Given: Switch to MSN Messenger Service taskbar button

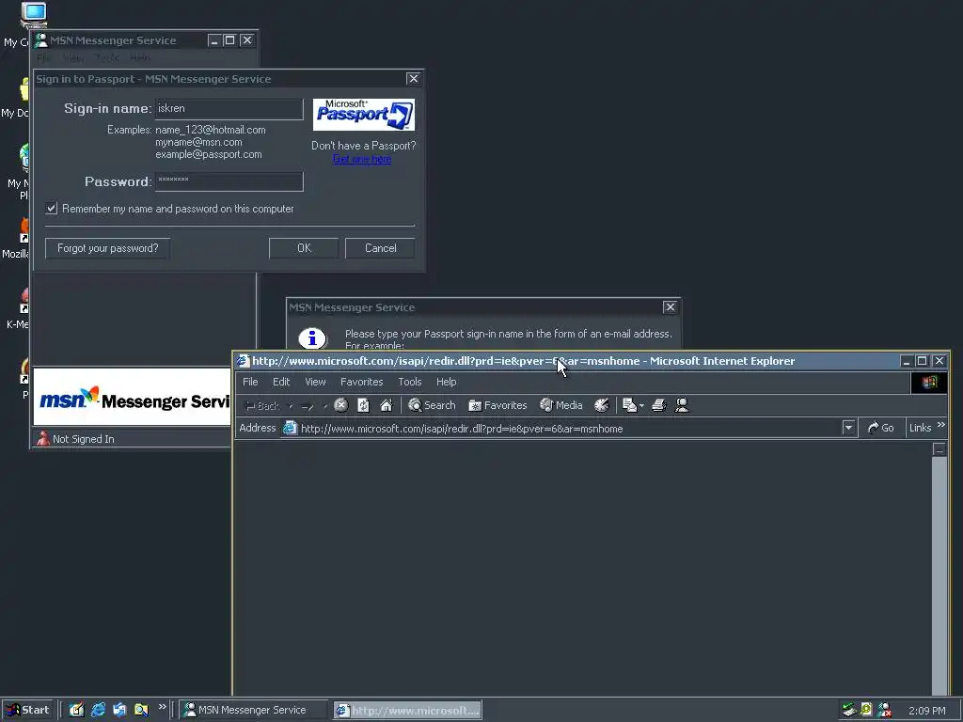Looking at the screenshot, I should click(254, 710).
